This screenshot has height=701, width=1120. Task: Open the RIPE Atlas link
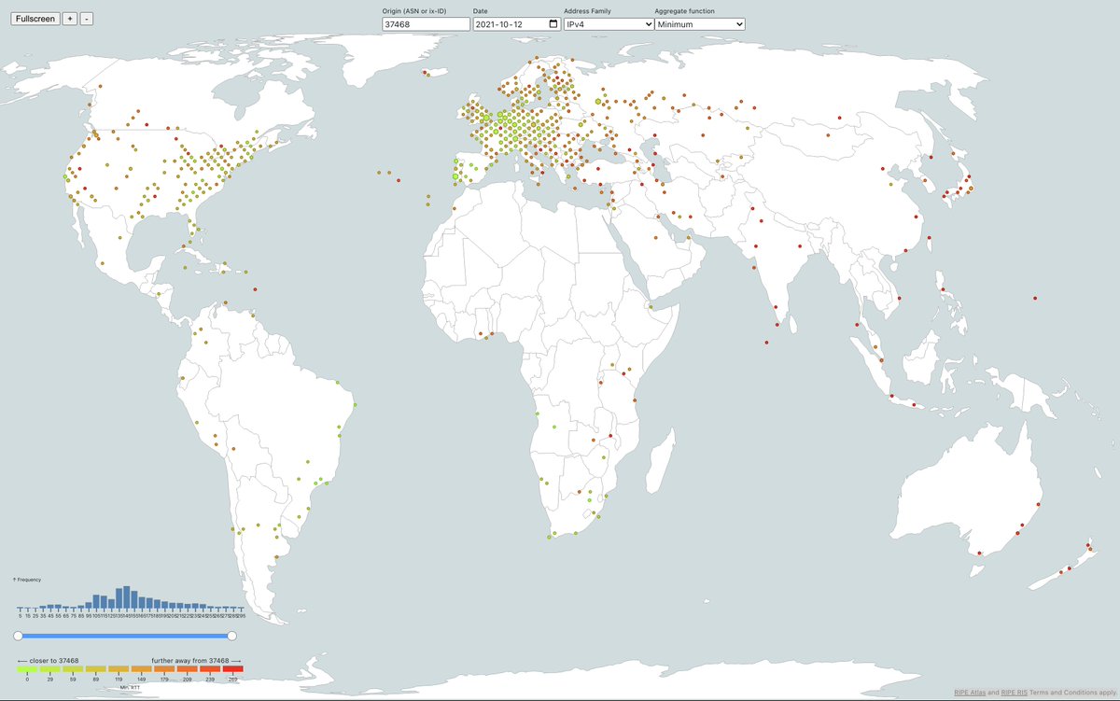(x=970, y=692)
